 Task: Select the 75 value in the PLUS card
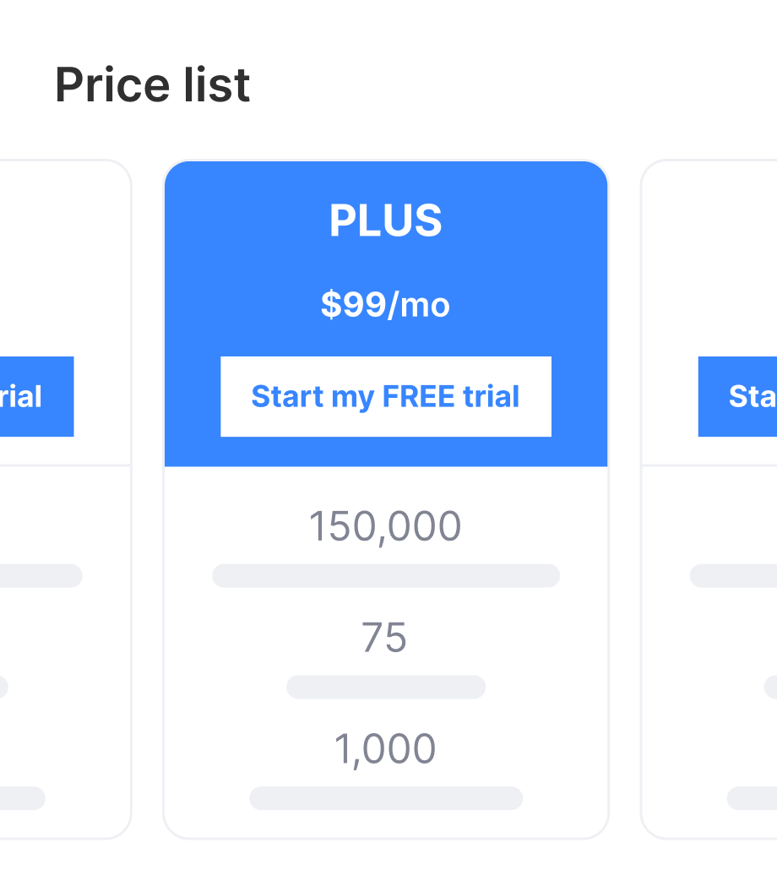coord(385,639)
